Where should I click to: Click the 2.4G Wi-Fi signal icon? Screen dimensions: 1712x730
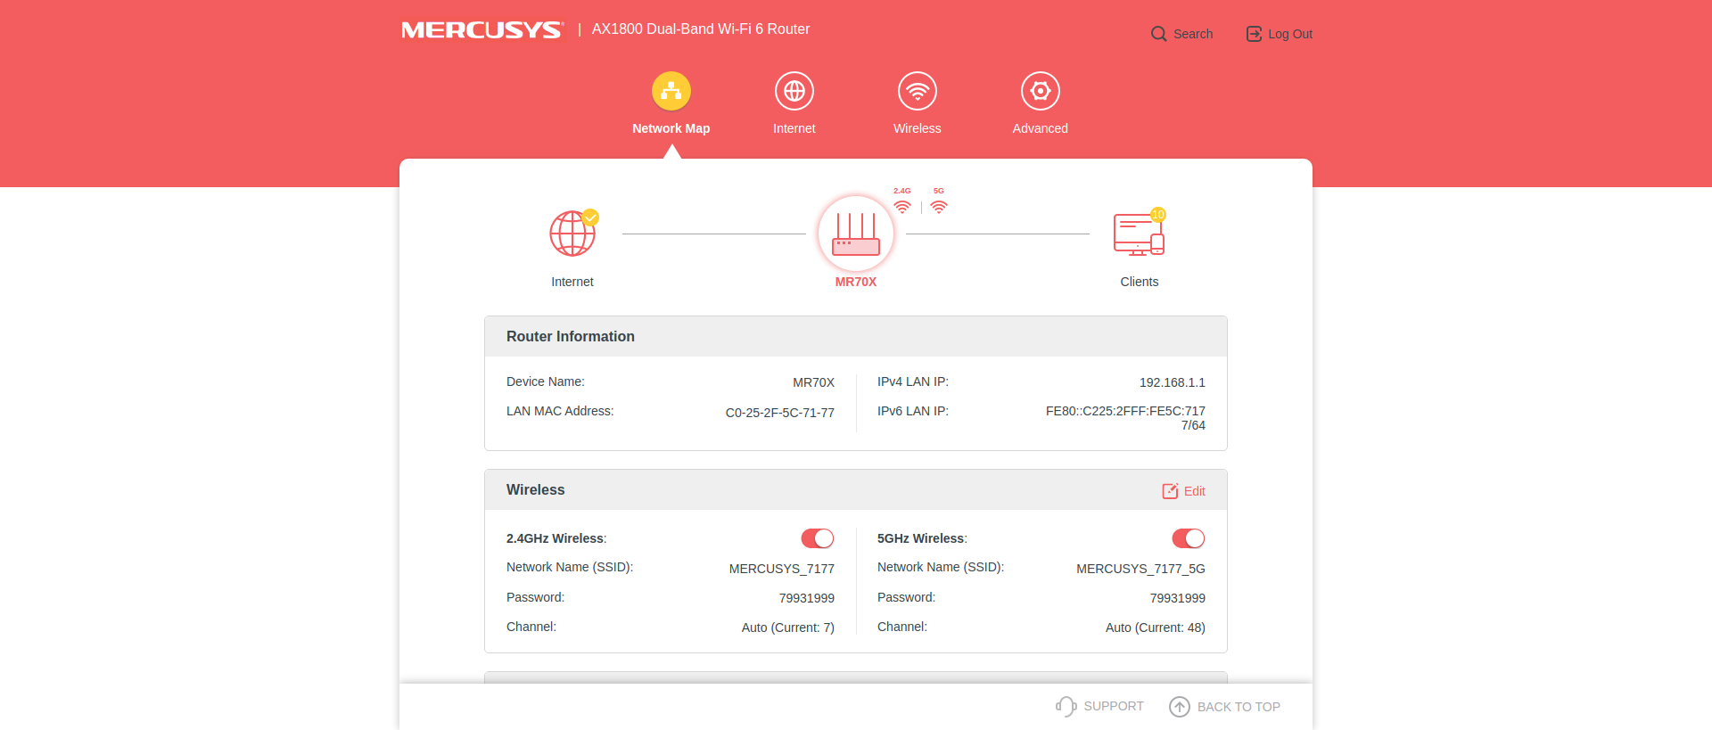point(902,206)
